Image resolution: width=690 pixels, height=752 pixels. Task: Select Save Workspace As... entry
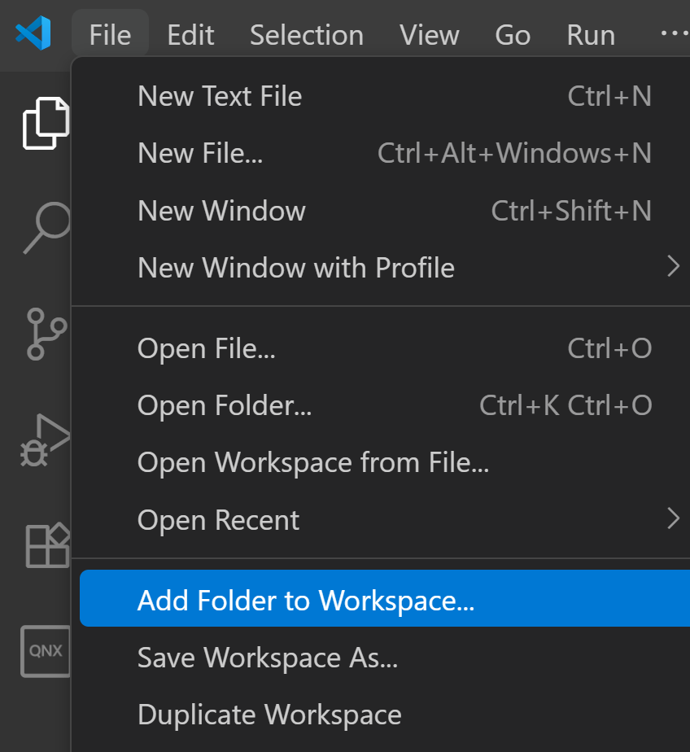(x=268, y=658)
